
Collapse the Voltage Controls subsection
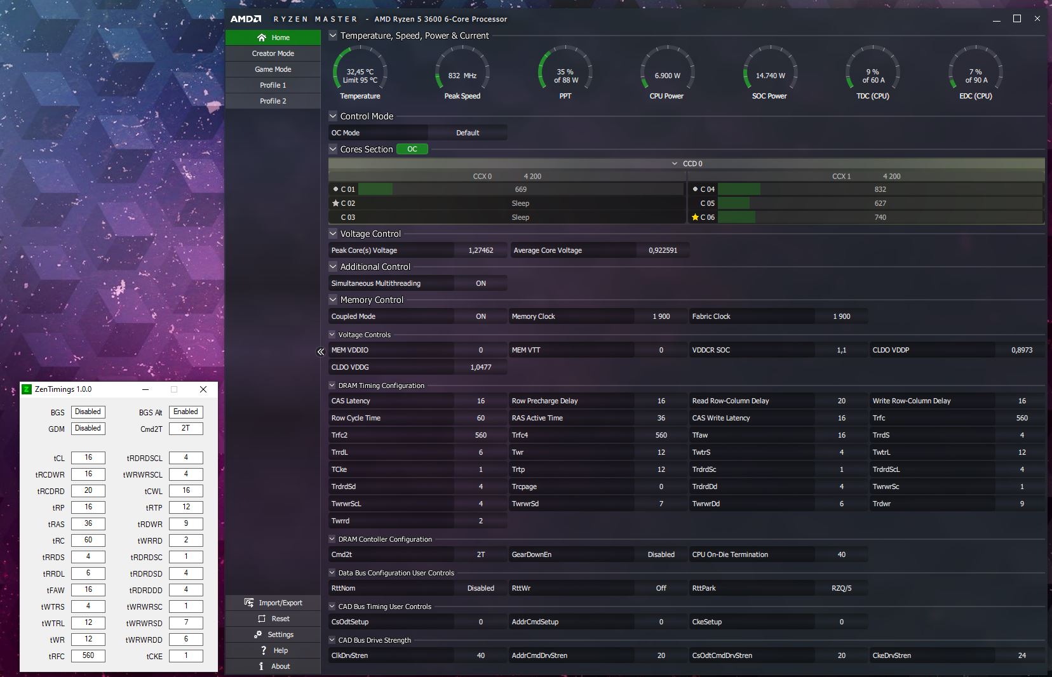point(332,335)
